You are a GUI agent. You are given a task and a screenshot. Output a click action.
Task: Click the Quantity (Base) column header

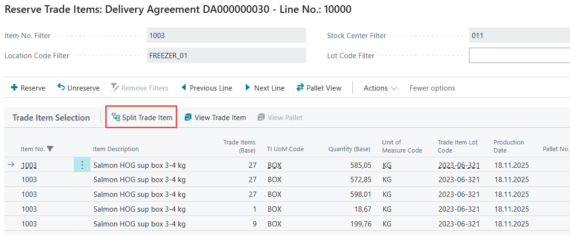(349, 149)
